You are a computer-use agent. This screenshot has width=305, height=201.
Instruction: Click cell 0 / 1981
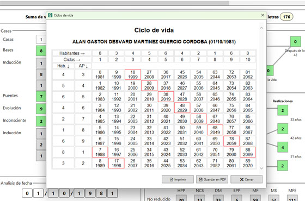(100, 74)
